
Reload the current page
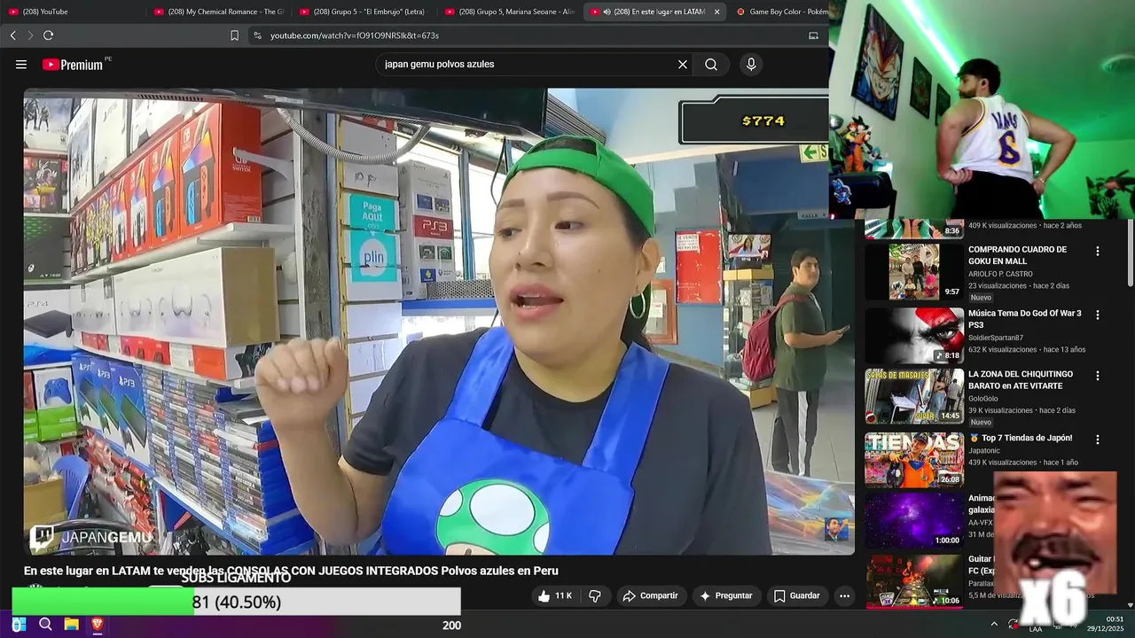click(x=48, y=35)
